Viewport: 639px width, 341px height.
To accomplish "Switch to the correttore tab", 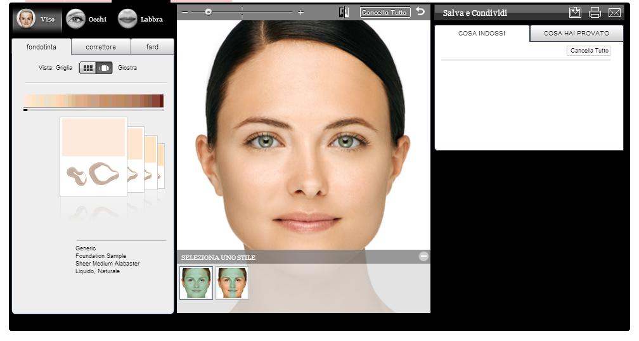I will click(x=101, y=47).
